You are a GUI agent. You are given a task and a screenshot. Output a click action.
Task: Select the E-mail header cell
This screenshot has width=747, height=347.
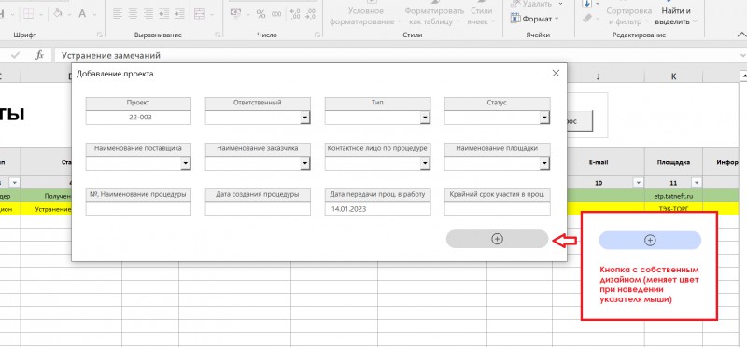pos(599,162)
